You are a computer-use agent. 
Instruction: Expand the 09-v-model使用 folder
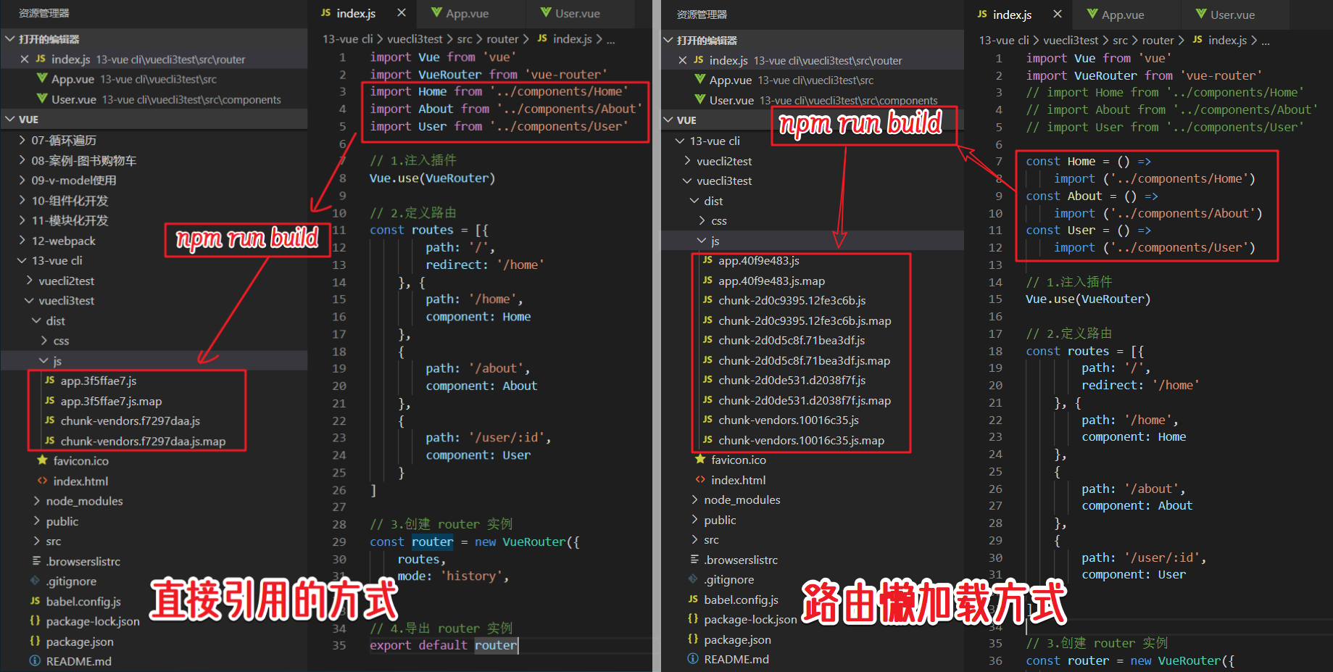click(x=22, y=181)
